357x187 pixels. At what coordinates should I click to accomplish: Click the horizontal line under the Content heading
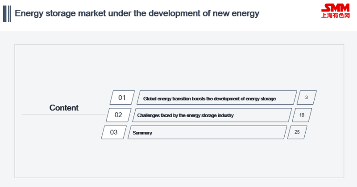[x=64, y=114]
